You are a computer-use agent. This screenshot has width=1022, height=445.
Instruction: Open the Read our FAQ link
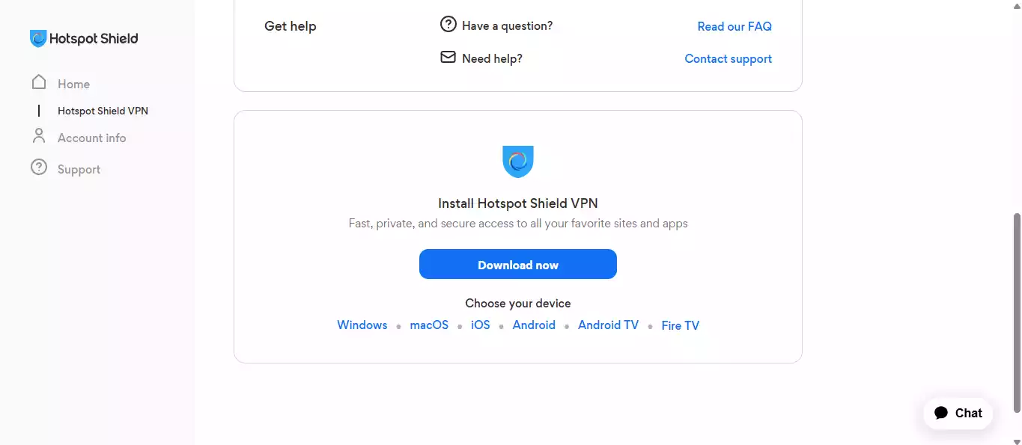tap(734, 26)
